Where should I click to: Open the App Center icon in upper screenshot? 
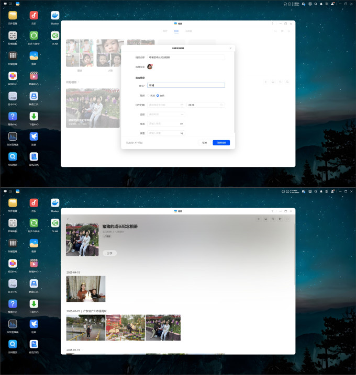[x=13, y=76]
